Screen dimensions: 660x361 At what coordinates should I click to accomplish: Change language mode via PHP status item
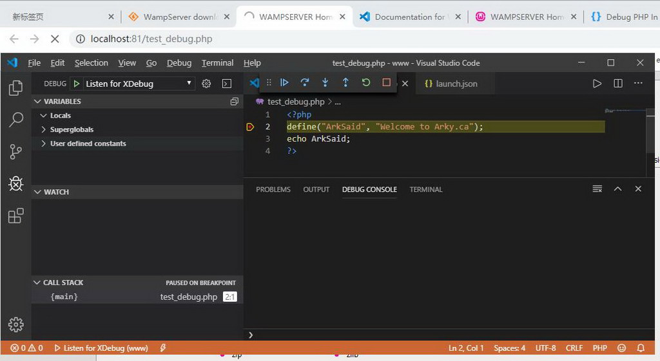[x=600, y=348]
